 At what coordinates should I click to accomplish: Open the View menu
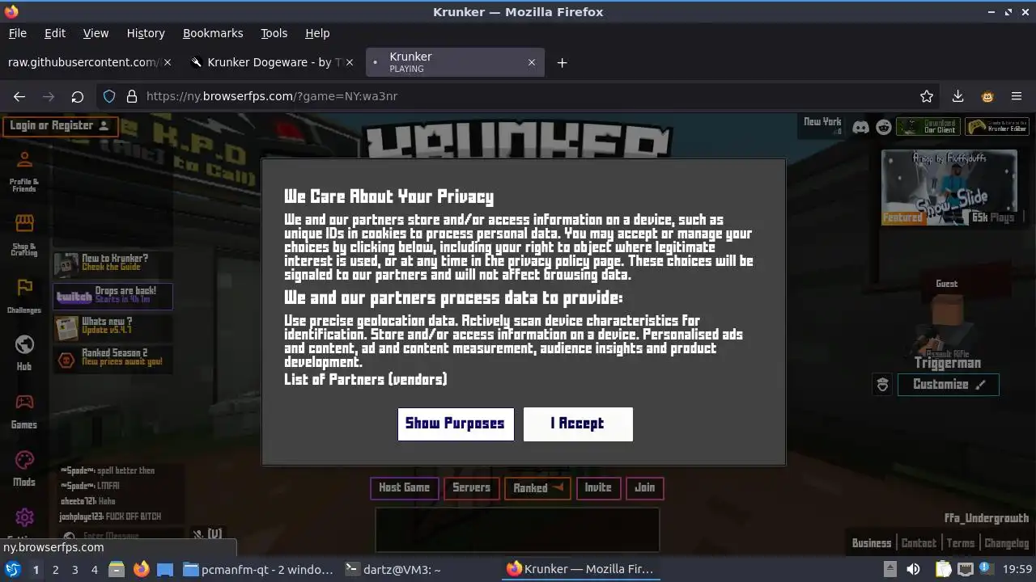coord(96,33)
